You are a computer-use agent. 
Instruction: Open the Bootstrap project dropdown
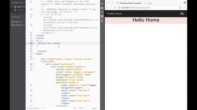tap(16, 17)
